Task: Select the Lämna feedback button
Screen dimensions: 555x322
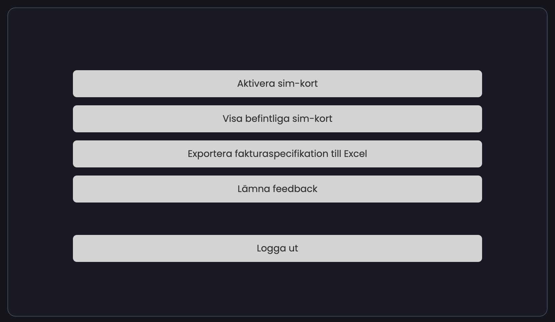Action: (277, 189)
